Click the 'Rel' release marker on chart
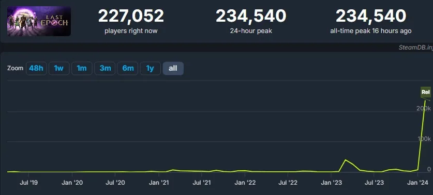Screen dimensions: 433x195 pyautogui.click(x=426, y=92)
